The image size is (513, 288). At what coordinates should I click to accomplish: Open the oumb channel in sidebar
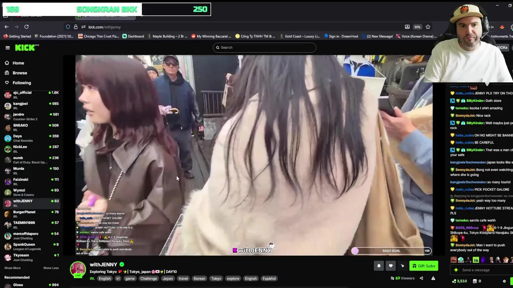click(31, 160)
